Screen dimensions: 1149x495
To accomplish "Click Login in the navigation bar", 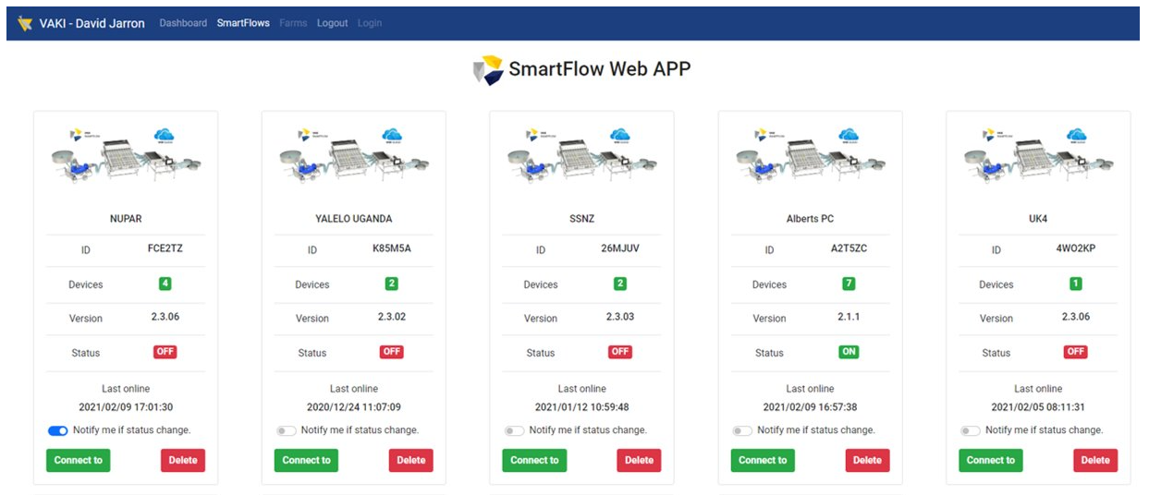I will pyautogui.click(x=370, y=23).
